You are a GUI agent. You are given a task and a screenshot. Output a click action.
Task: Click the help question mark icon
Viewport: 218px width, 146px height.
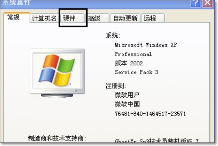point(195,3)
